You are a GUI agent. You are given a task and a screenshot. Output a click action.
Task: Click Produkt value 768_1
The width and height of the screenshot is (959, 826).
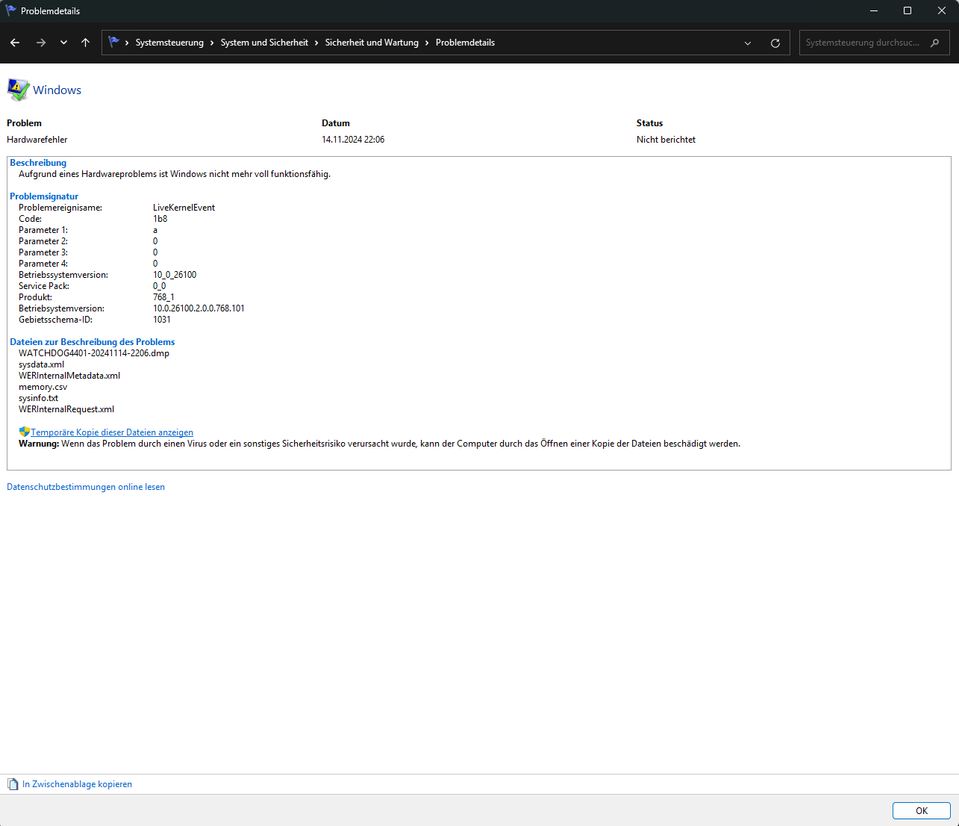point(163,297)
